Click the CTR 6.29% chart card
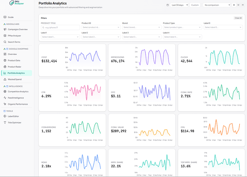247x177 pixels. (x=72, y=95)
